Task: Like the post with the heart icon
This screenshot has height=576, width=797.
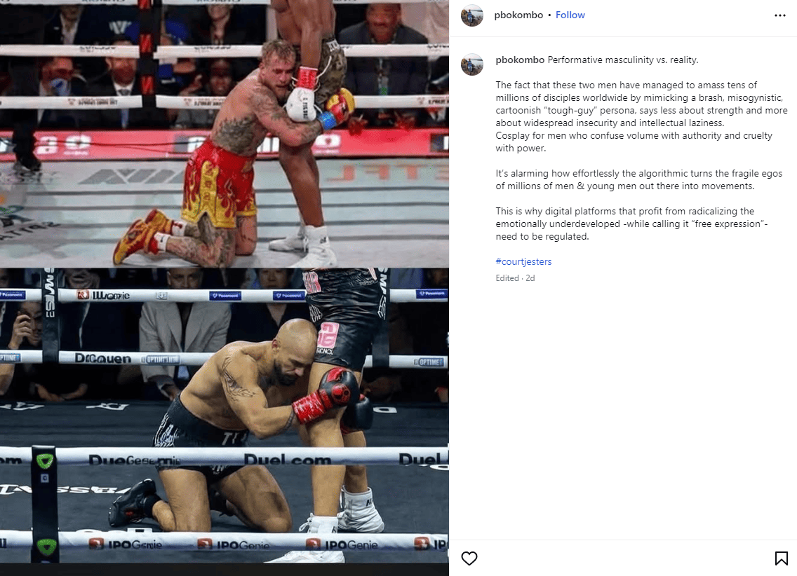Action: tap(469, 558)
